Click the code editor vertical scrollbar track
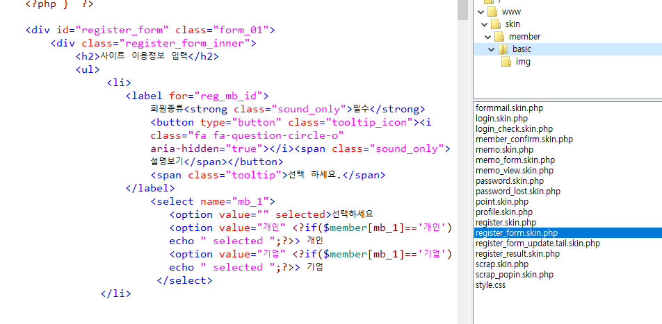 (462, 173)
